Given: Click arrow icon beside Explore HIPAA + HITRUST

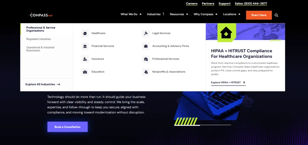Looking at the screenshot, I should click(x=244, y=83).
